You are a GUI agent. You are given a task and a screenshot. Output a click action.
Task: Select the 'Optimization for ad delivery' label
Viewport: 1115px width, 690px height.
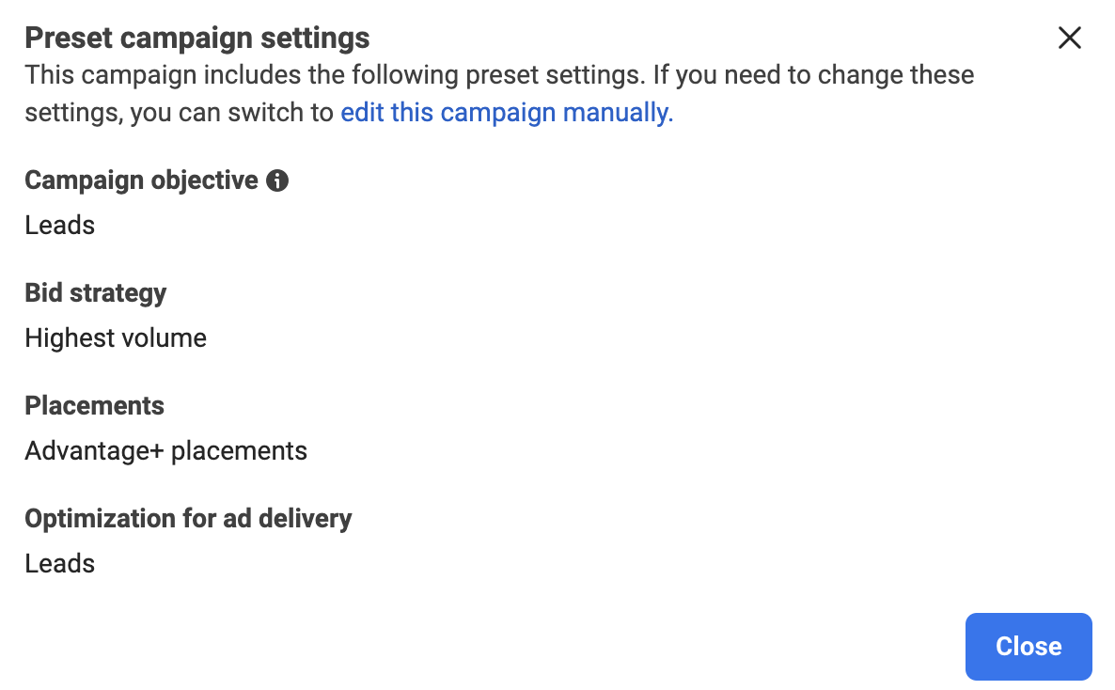tap(188, 519)
